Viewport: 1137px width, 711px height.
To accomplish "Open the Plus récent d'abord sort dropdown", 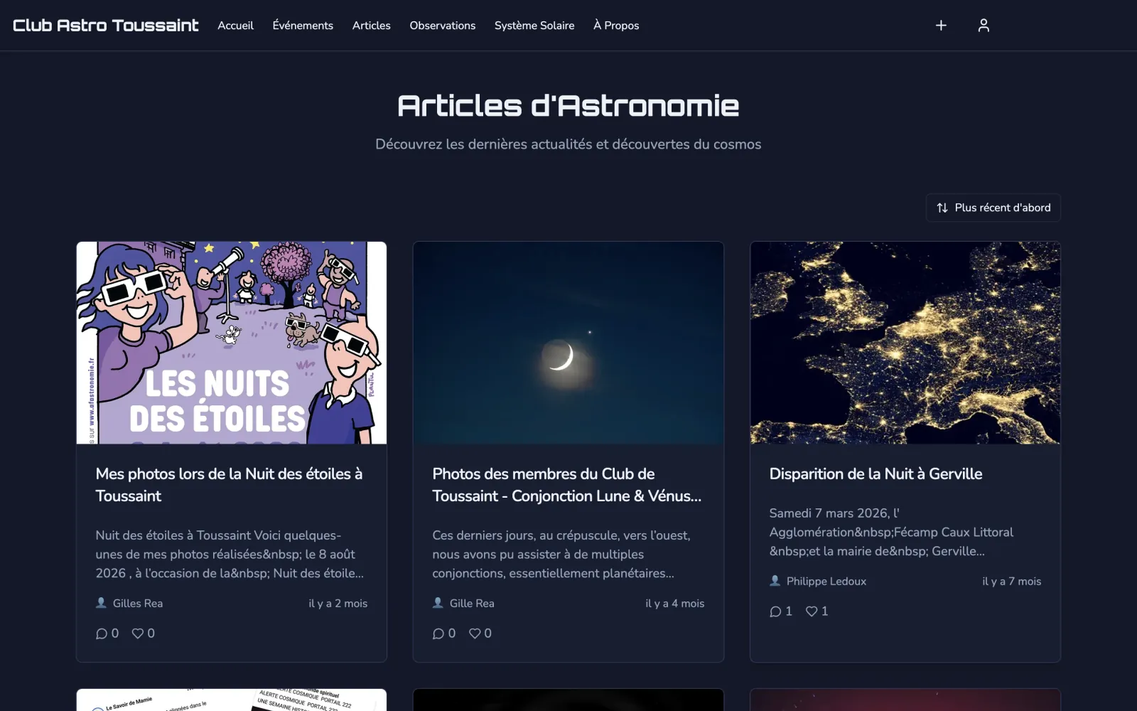I will 993,208.
